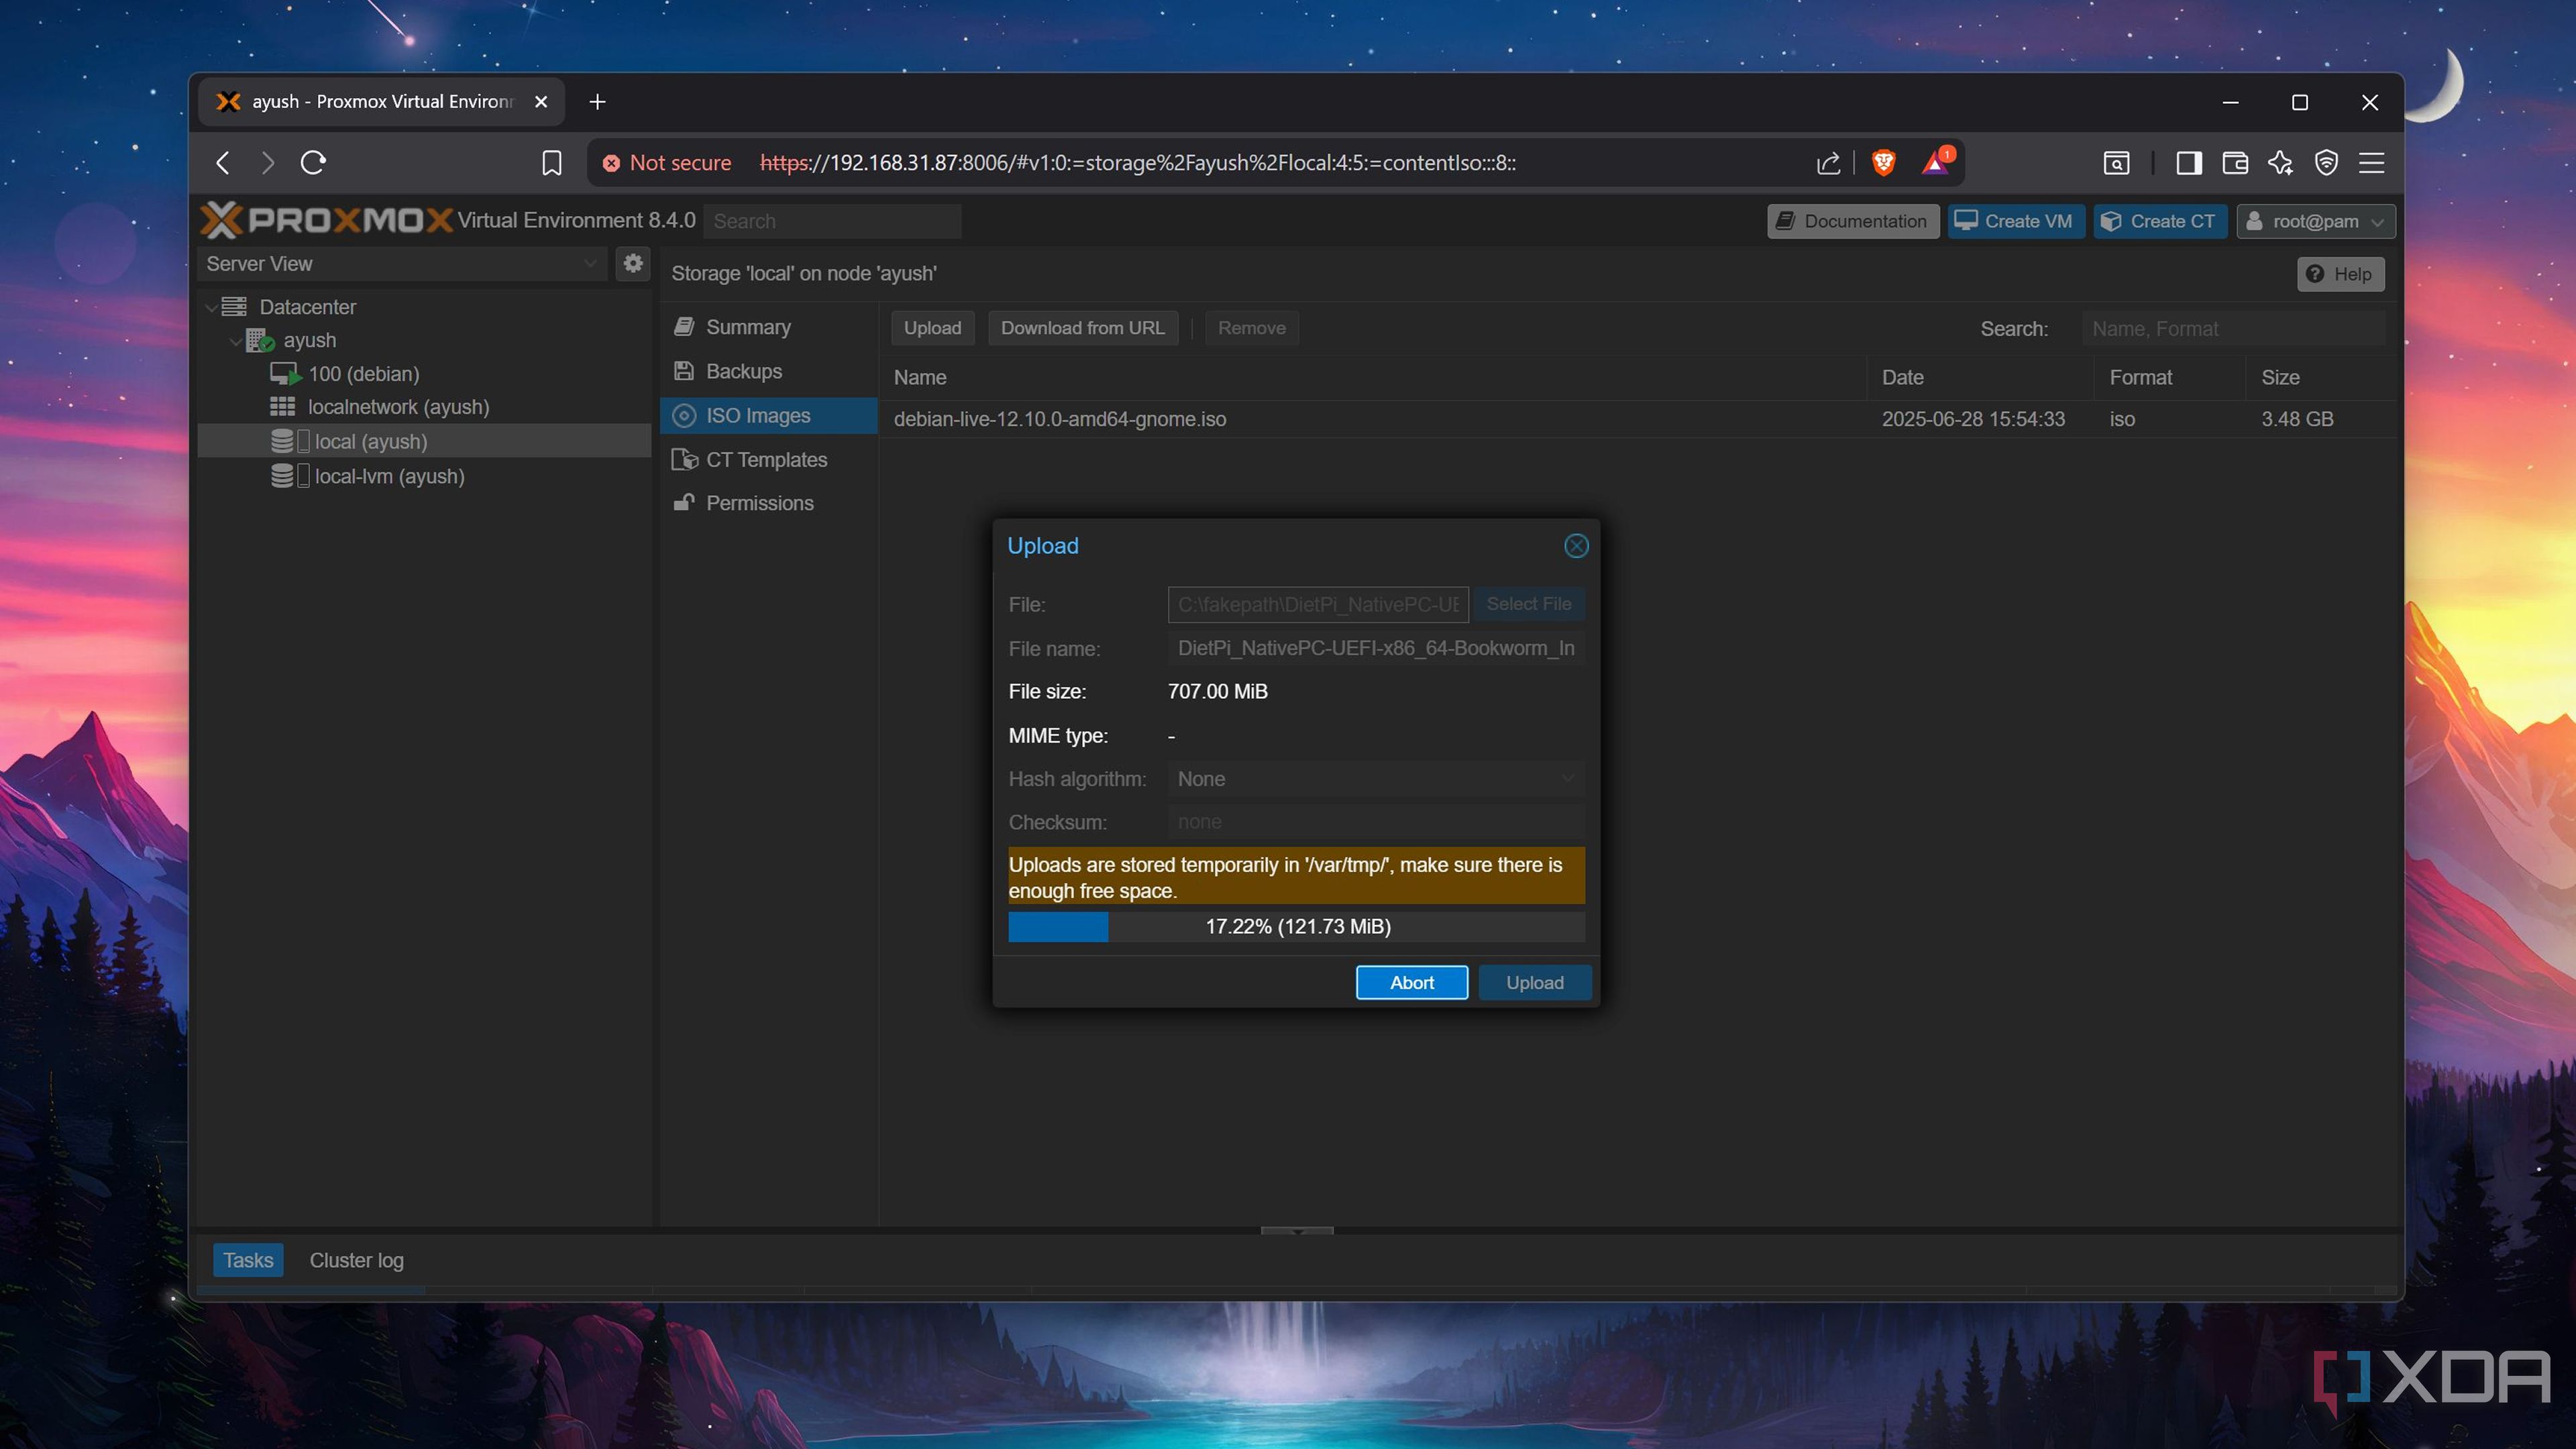Click the Not secure warning badge
The width and height of the screenshot is (2576, 1449).
[x=667, y=163]
